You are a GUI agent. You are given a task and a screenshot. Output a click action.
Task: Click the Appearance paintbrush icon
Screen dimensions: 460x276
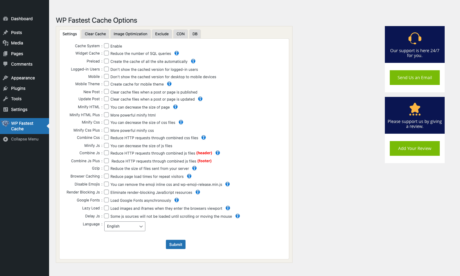(6, 78)
